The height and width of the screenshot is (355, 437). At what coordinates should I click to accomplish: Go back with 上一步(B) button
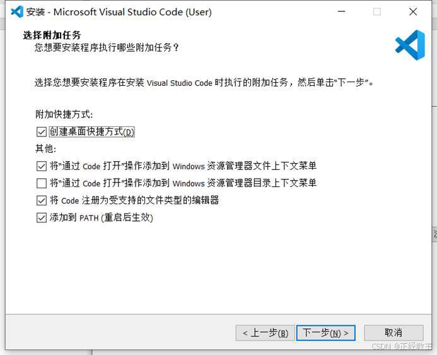265,333
